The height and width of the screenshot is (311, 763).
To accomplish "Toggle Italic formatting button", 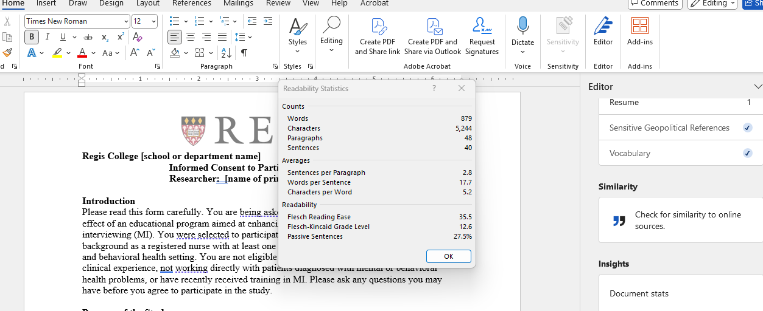I will point(47,37).
